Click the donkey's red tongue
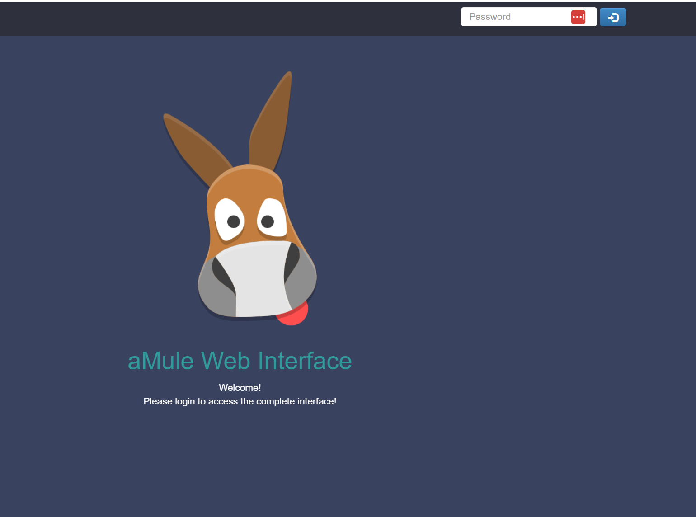This screenshot has width=696, height=517. tap(294, 314)
